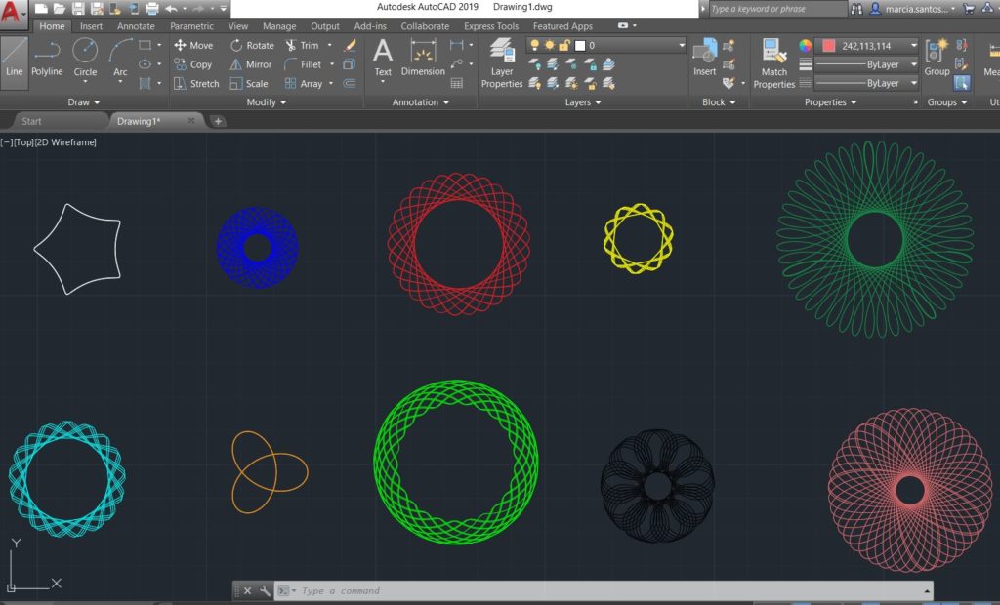Toggle layer 0 lock padlock
Image resolution: width=1000 pixels, height=605 pixels.
[564, 46]
